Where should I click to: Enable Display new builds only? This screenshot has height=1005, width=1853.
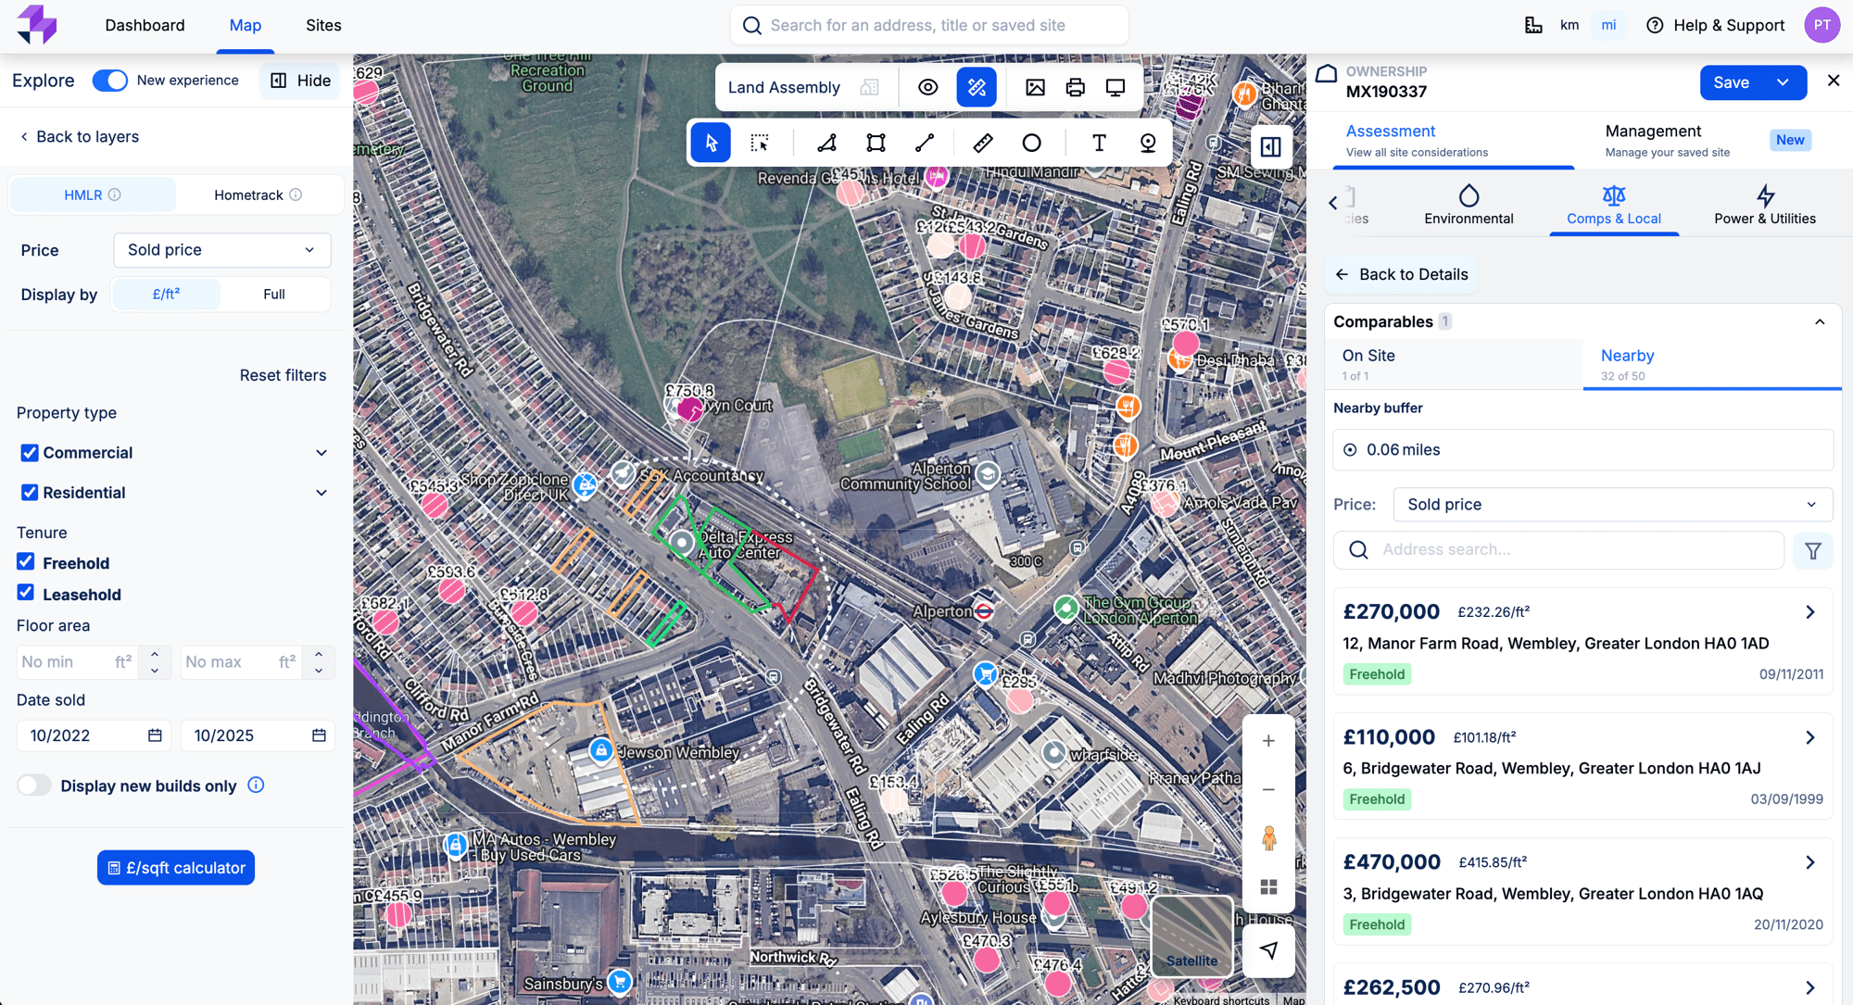coord(34,785)
